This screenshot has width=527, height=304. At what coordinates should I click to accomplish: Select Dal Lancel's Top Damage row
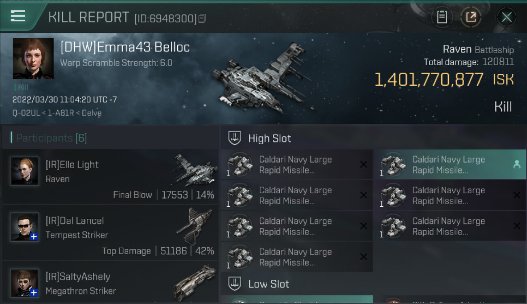110,233
